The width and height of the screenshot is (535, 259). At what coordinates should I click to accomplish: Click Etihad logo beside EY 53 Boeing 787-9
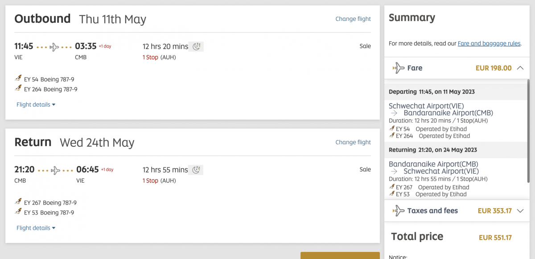tap(18, 212)
